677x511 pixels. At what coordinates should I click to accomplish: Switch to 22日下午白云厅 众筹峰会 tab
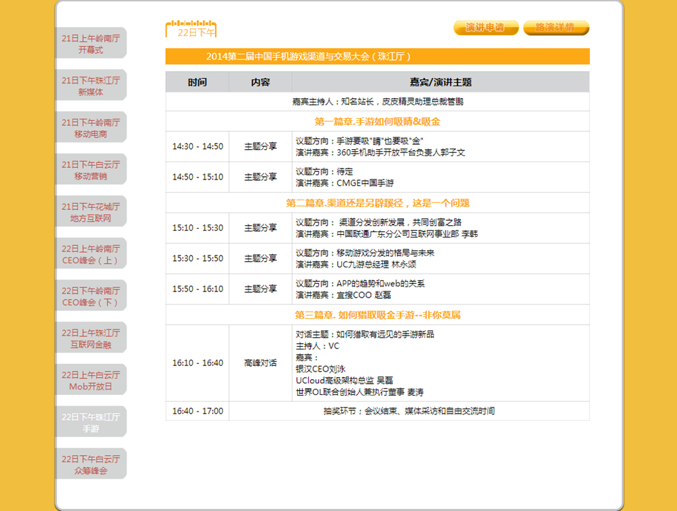tap(91, 464)
